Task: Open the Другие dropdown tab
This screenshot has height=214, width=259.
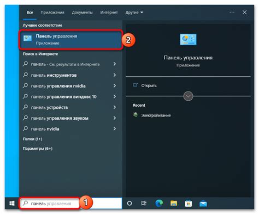Action: point(134,13)
